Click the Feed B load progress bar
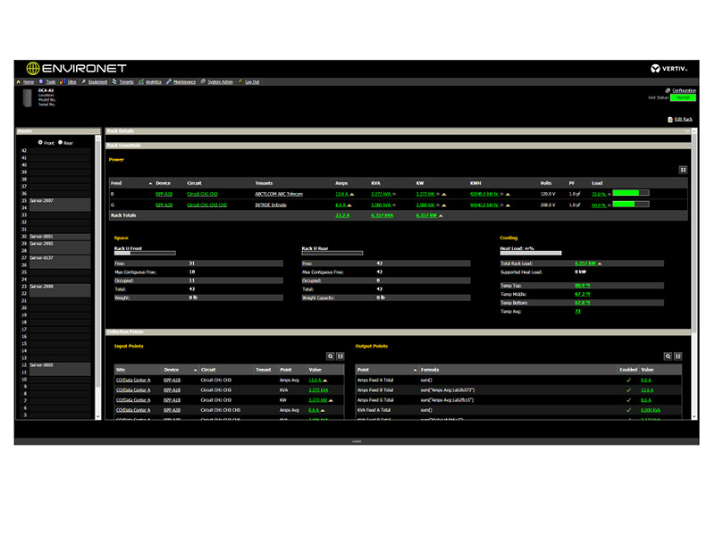715x536 pixels. pos(630,193)
